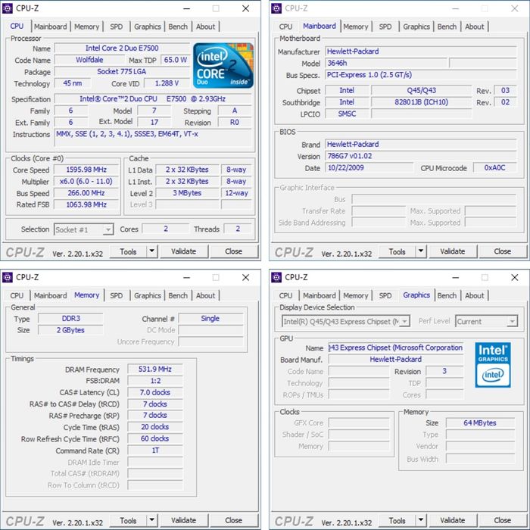Click Validate button in Mainboard window

coord(453,251)
